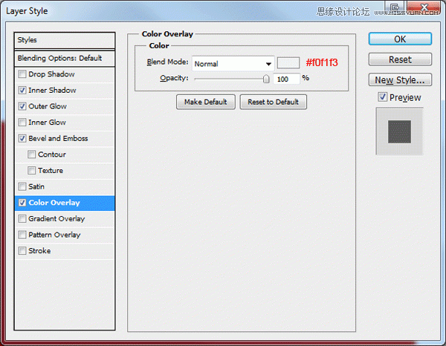This screenshot has width=446, height=346.
Task: Select the Drop Shadow label
Action: (x=51, y=74)
